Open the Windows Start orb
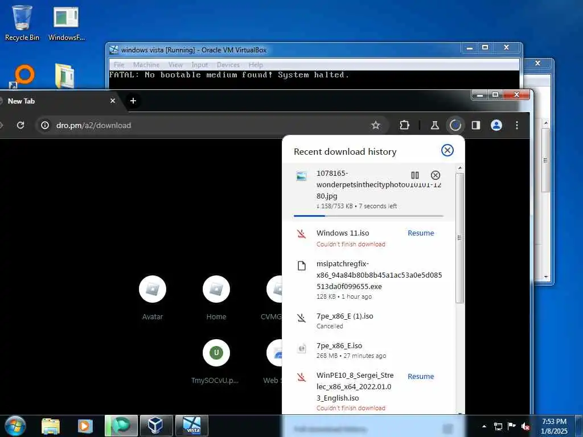 click(x=15, y=426)
